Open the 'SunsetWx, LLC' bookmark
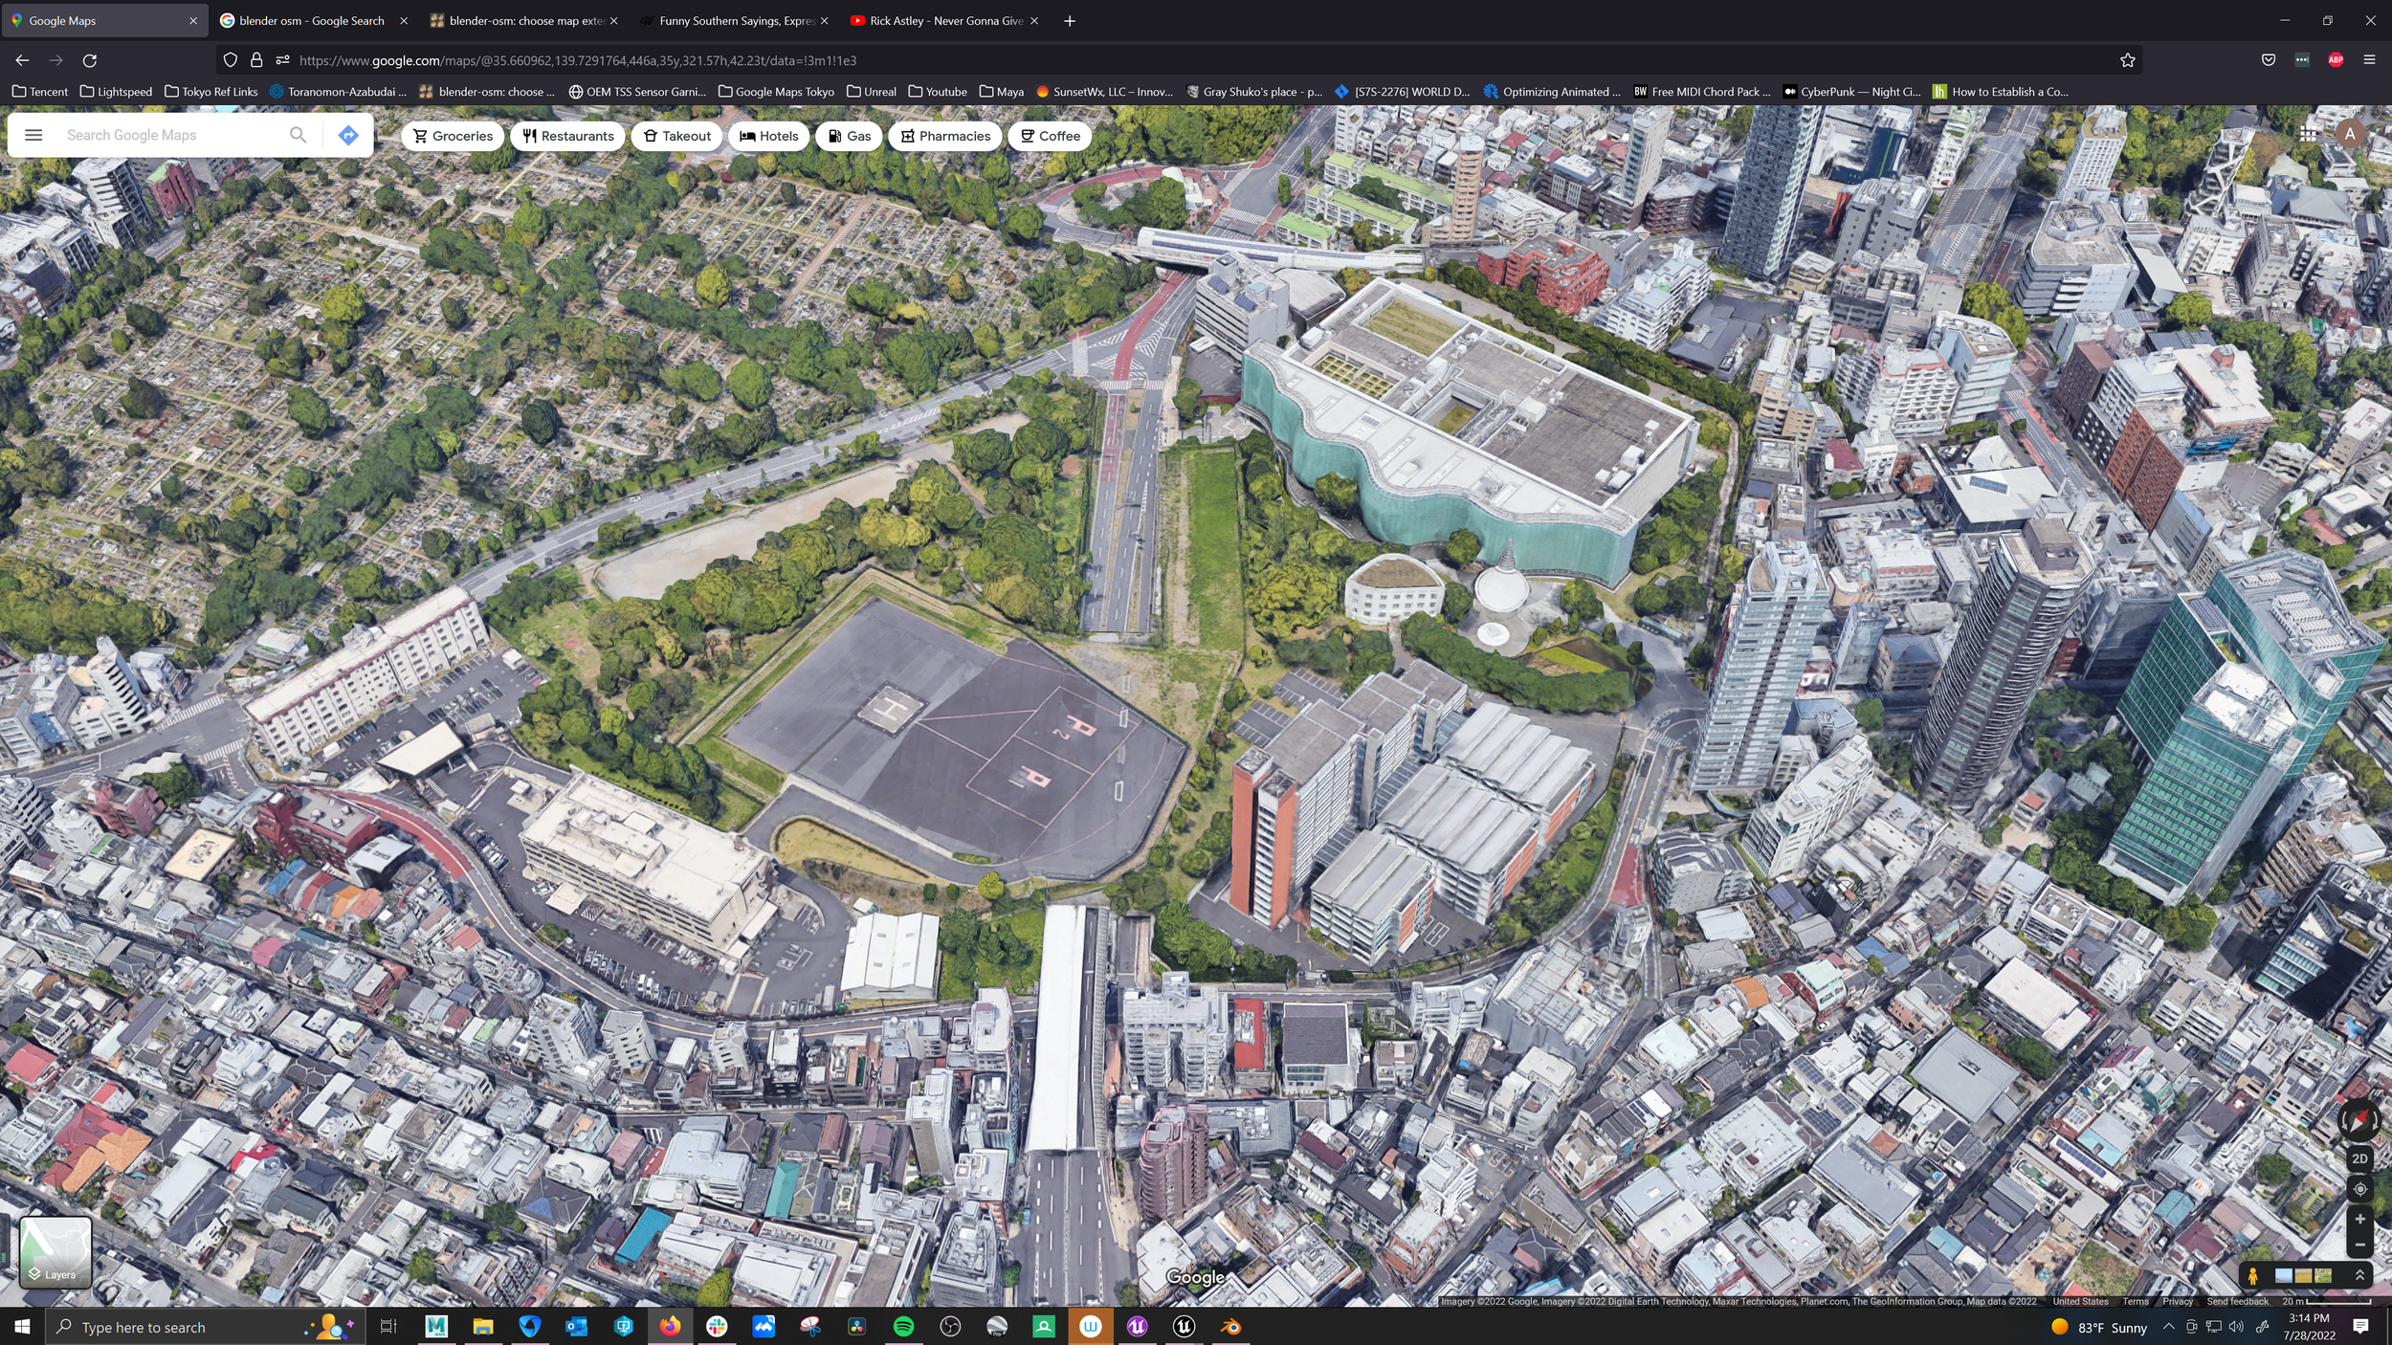 [1105, 92]
